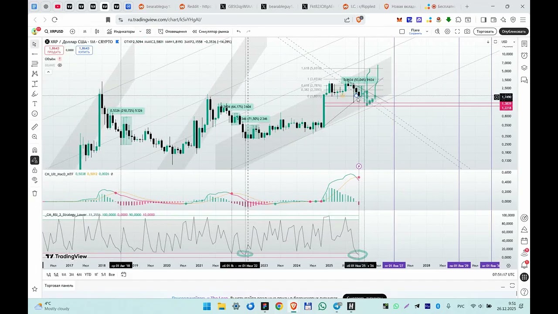558x314 pixels.
Task: Open the alerts clock icon in right sidebar
Action: 524,55
